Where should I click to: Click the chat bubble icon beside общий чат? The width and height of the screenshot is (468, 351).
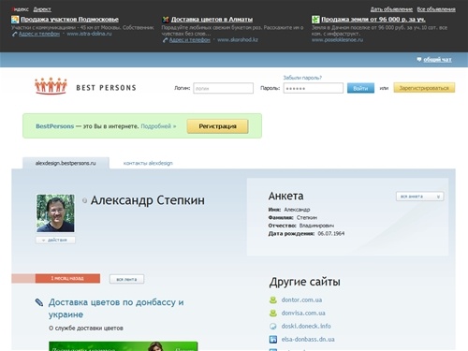419,59
